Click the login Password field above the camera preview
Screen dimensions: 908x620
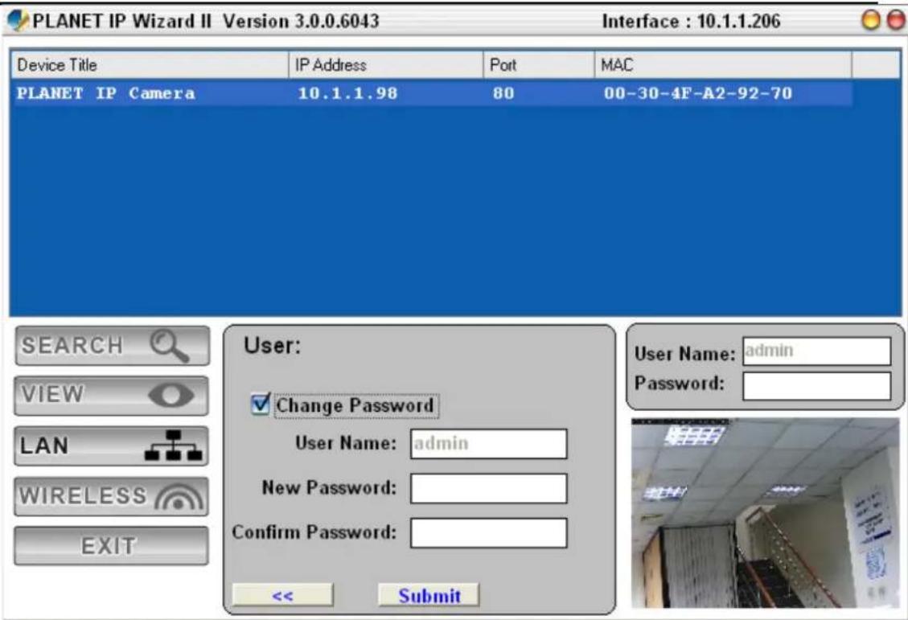click(816, 385)
